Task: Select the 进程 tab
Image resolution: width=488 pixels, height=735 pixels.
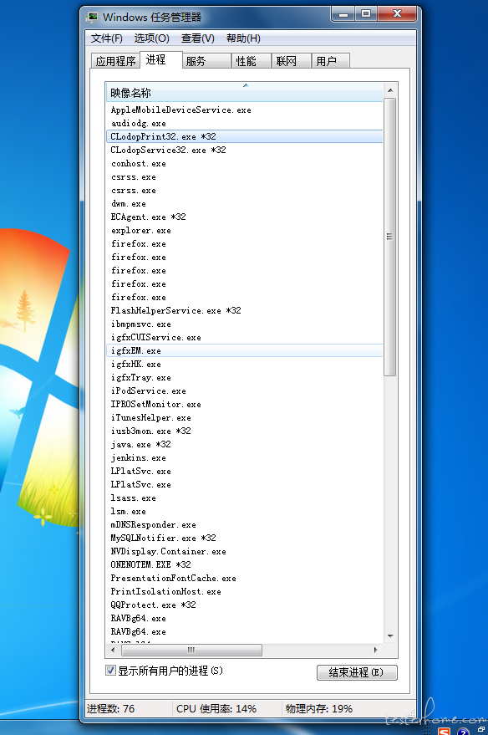Action: (161, 59)
